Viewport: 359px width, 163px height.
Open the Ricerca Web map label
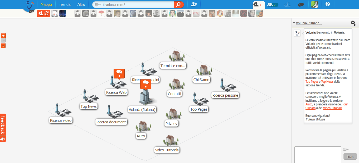click(116, 92)
